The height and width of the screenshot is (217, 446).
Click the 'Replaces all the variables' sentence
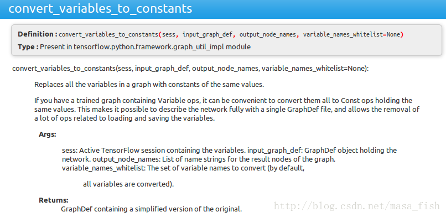pos(149,85)
